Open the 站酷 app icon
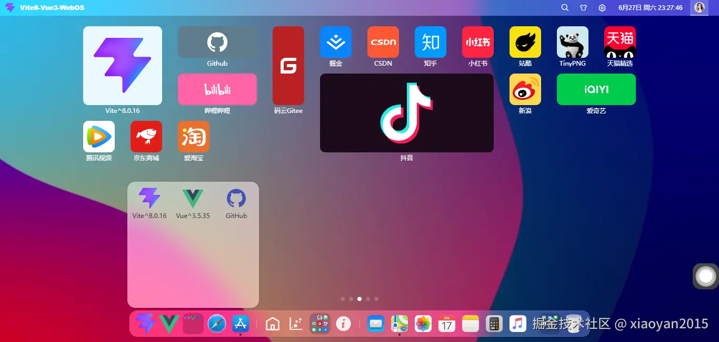 pyautogui.click(x=525, y=42)
